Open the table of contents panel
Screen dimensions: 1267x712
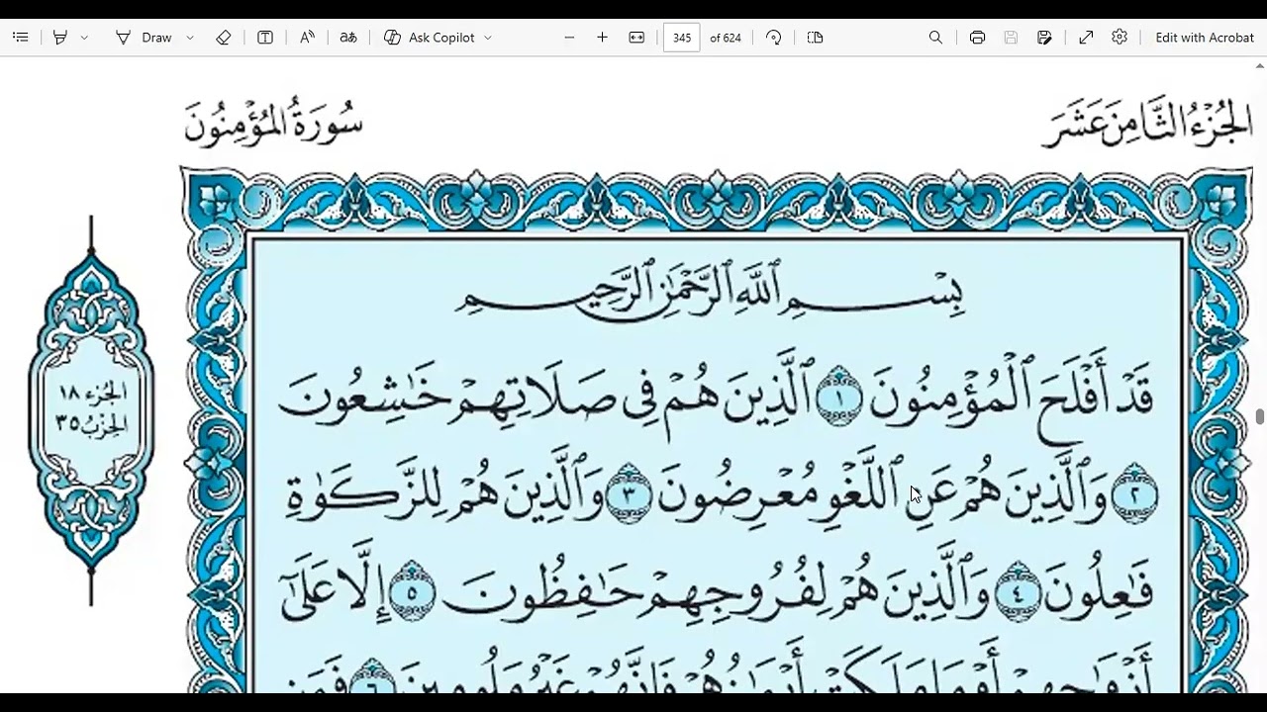21,38
